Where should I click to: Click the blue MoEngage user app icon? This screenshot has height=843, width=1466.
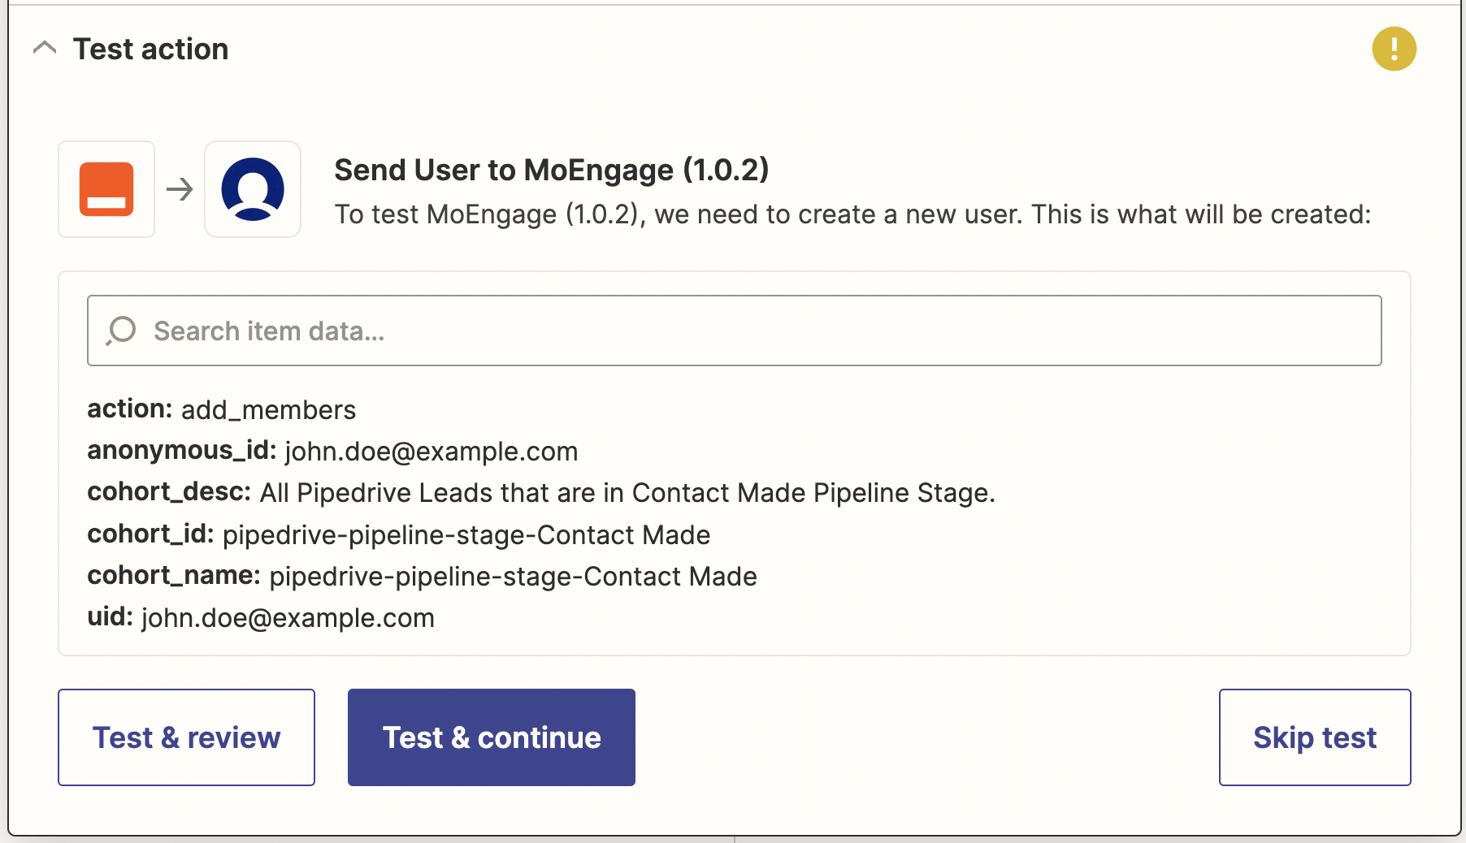coord(253,189)
